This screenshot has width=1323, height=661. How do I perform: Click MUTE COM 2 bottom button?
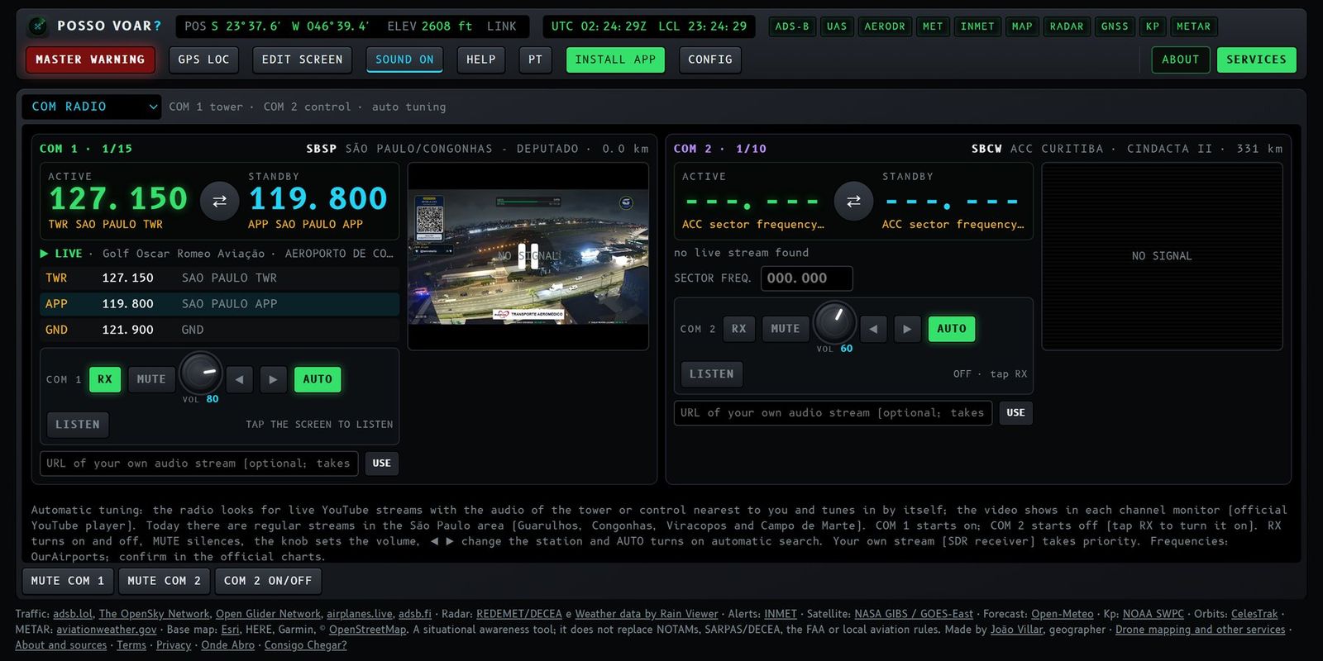(x=165, y=581)
